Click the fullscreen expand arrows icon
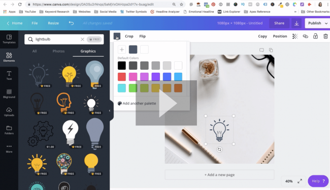 pos(300,181)
